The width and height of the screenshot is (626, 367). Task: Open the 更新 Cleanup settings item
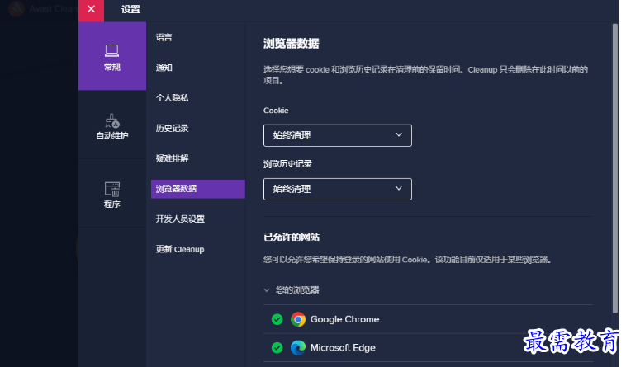(180, 249)
